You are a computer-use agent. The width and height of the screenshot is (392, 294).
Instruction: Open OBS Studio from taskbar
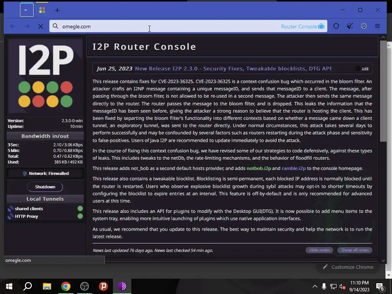click(85, 286)
